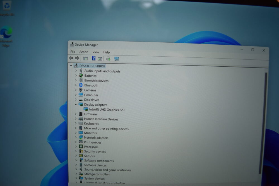The width and height of the screenshot is (279, 186).
Task: Expand the Storage controllers category
Action: [76, 173]
